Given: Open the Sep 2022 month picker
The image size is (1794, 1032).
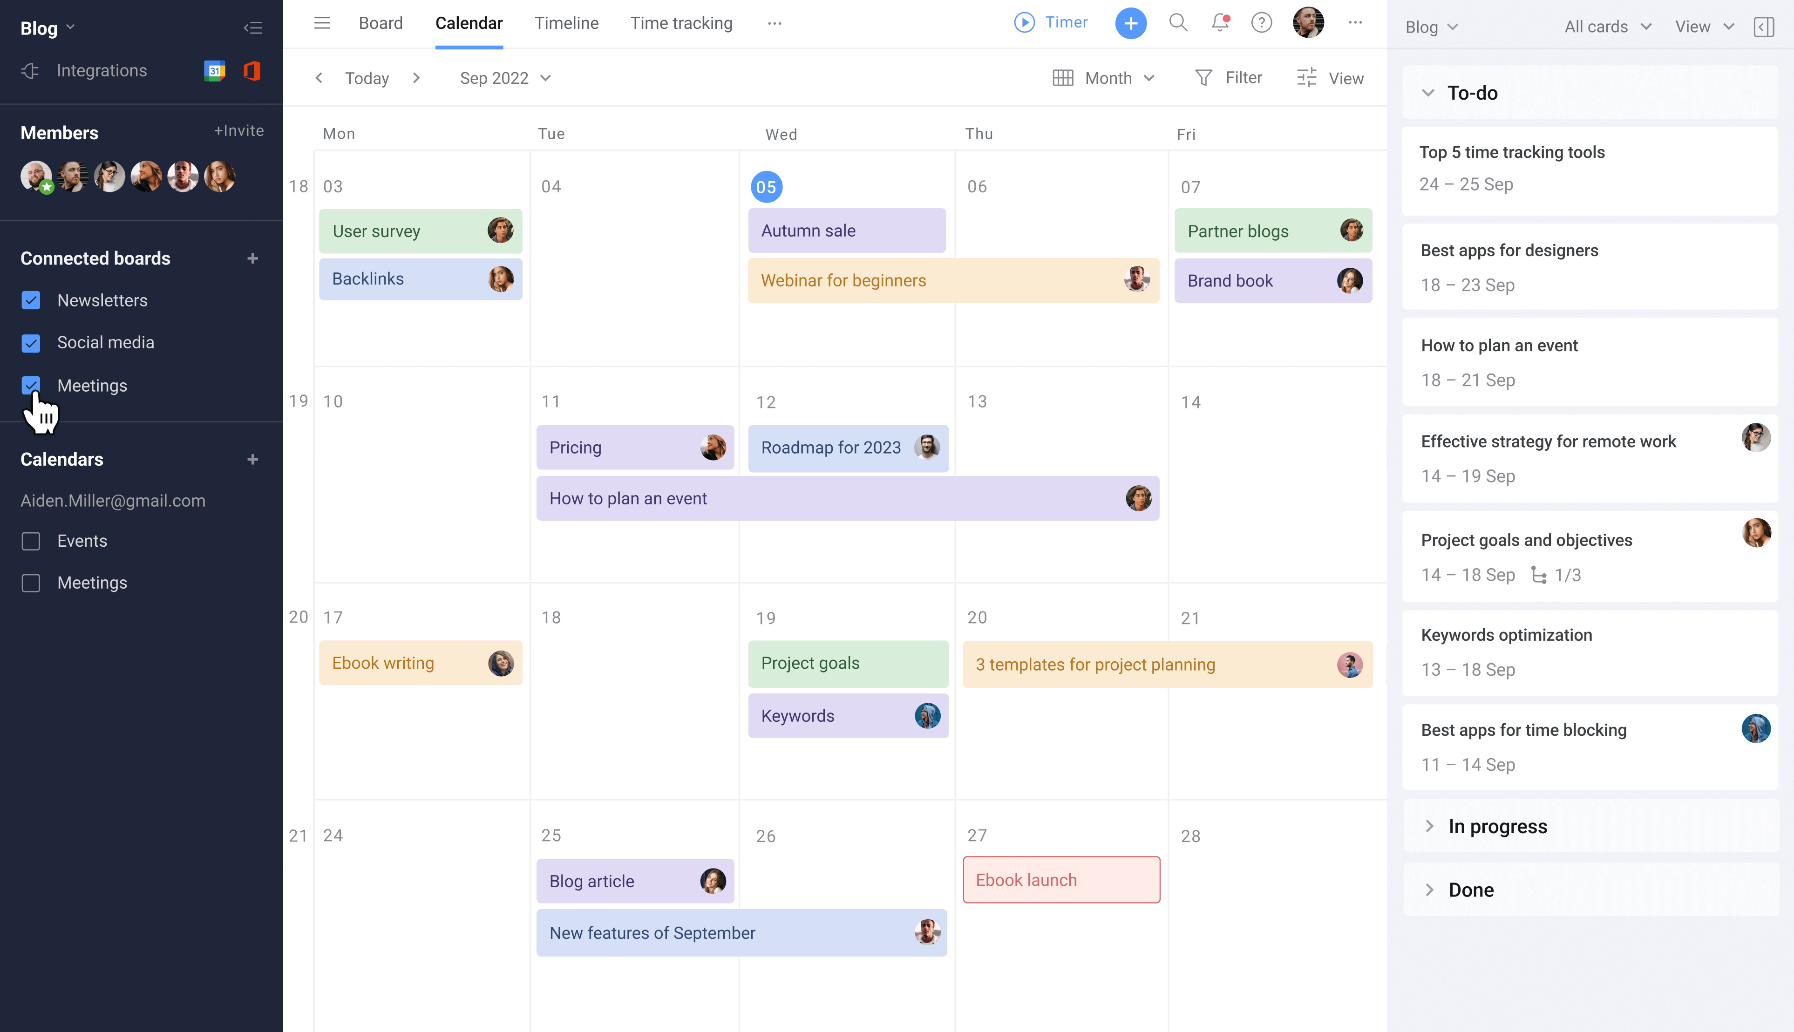Looking at the screenshot, I should (505, 78).
